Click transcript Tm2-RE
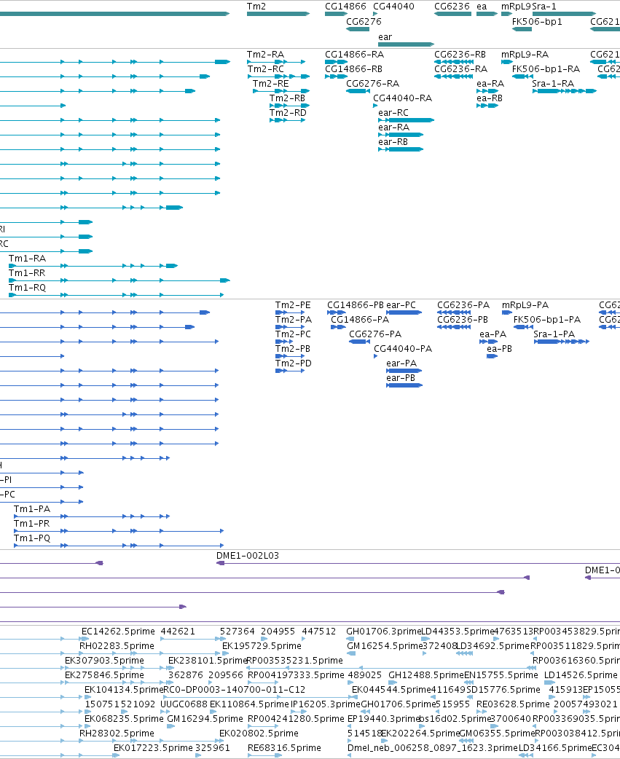The height and width of the screenshot is (759, 620). click(281, 91)
